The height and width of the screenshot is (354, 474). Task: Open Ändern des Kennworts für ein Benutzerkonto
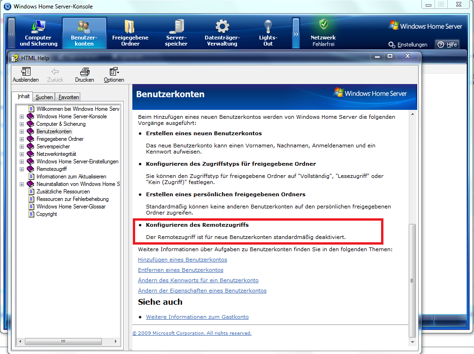(x=199, y=280)
